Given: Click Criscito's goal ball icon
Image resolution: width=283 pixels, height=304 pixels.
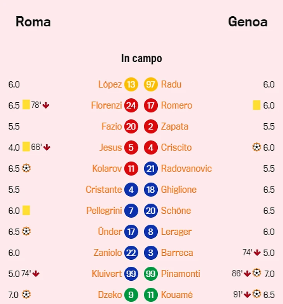Looking at the screenshot, I should tap(256, 147).
